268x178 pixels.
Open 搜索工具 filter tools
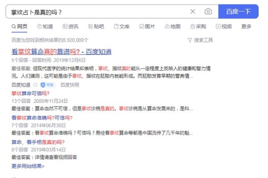[200, 40]
